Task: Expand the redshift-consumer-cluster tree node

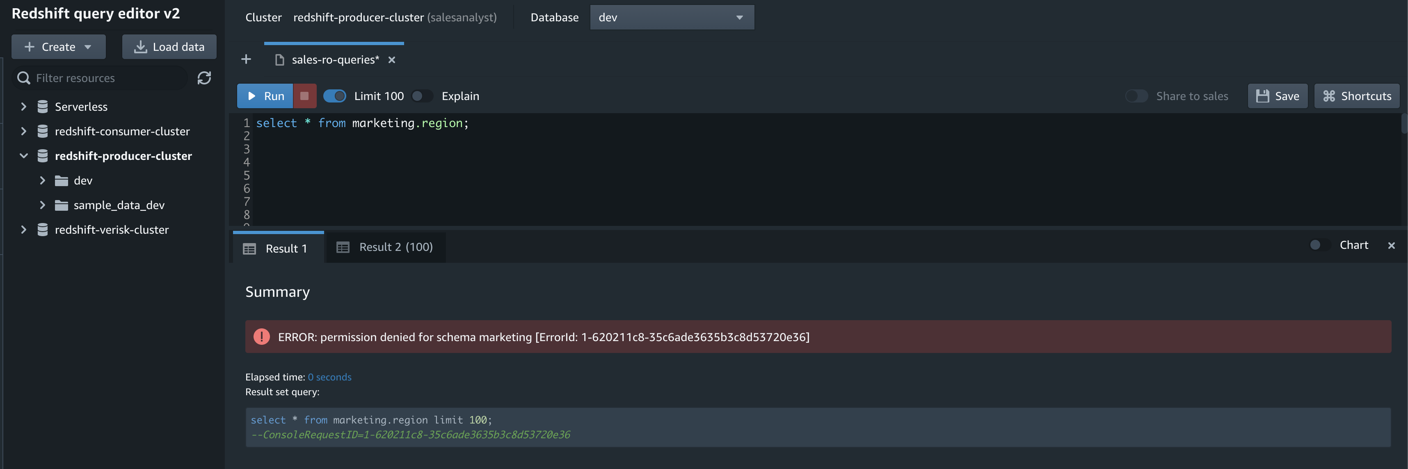Action: click(x=23, y=131)
